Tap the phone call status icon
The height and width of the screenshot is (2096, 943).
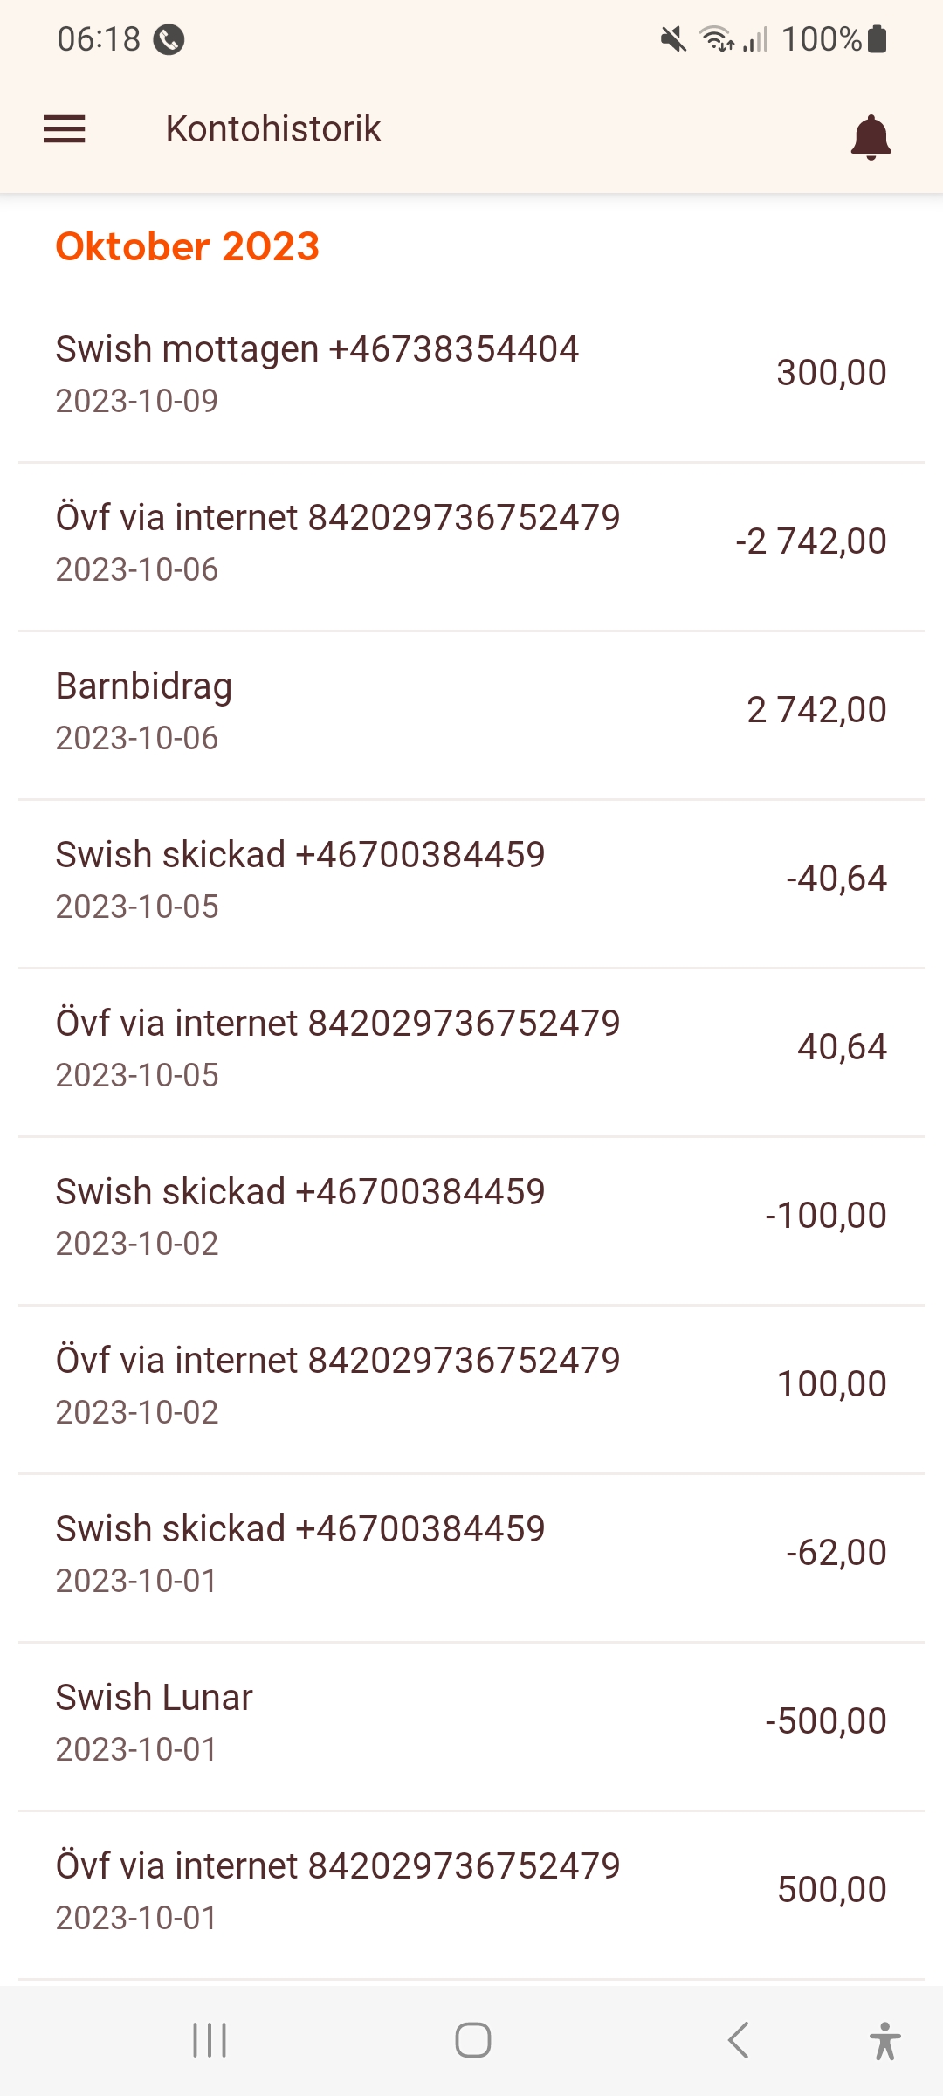(x=169, y=39)
